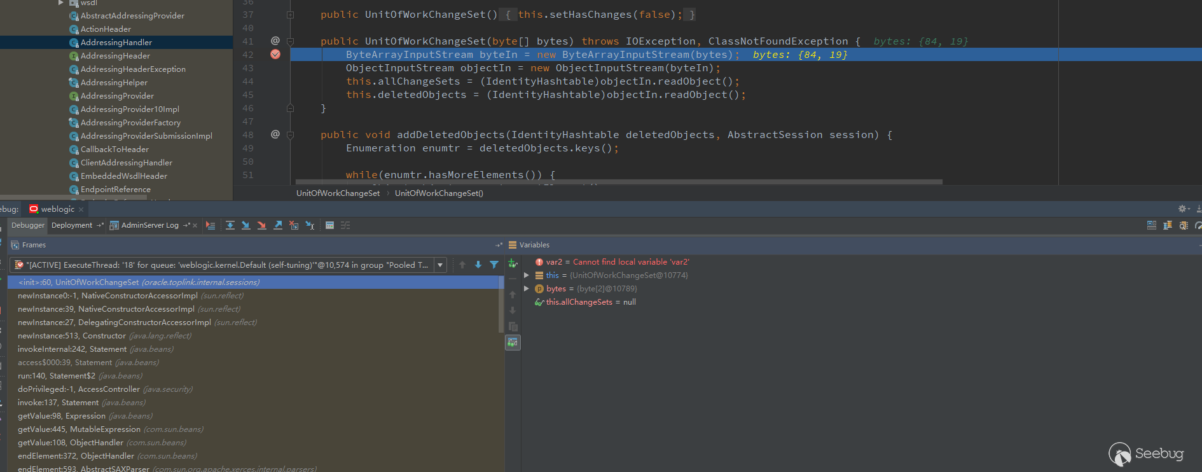Image resolution: width=1202 pixels, height=472 pixels.
Task: Expand the 'this' variable node
Action: point(527,275)
